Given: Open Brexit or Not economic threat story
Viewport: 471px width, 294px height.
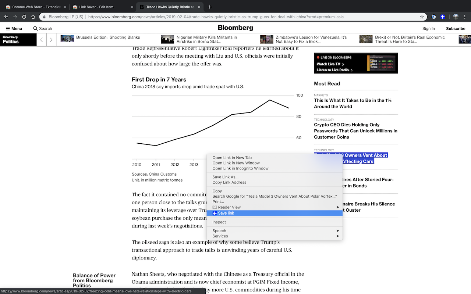Looking at the screenshot, I should (410, 39).
